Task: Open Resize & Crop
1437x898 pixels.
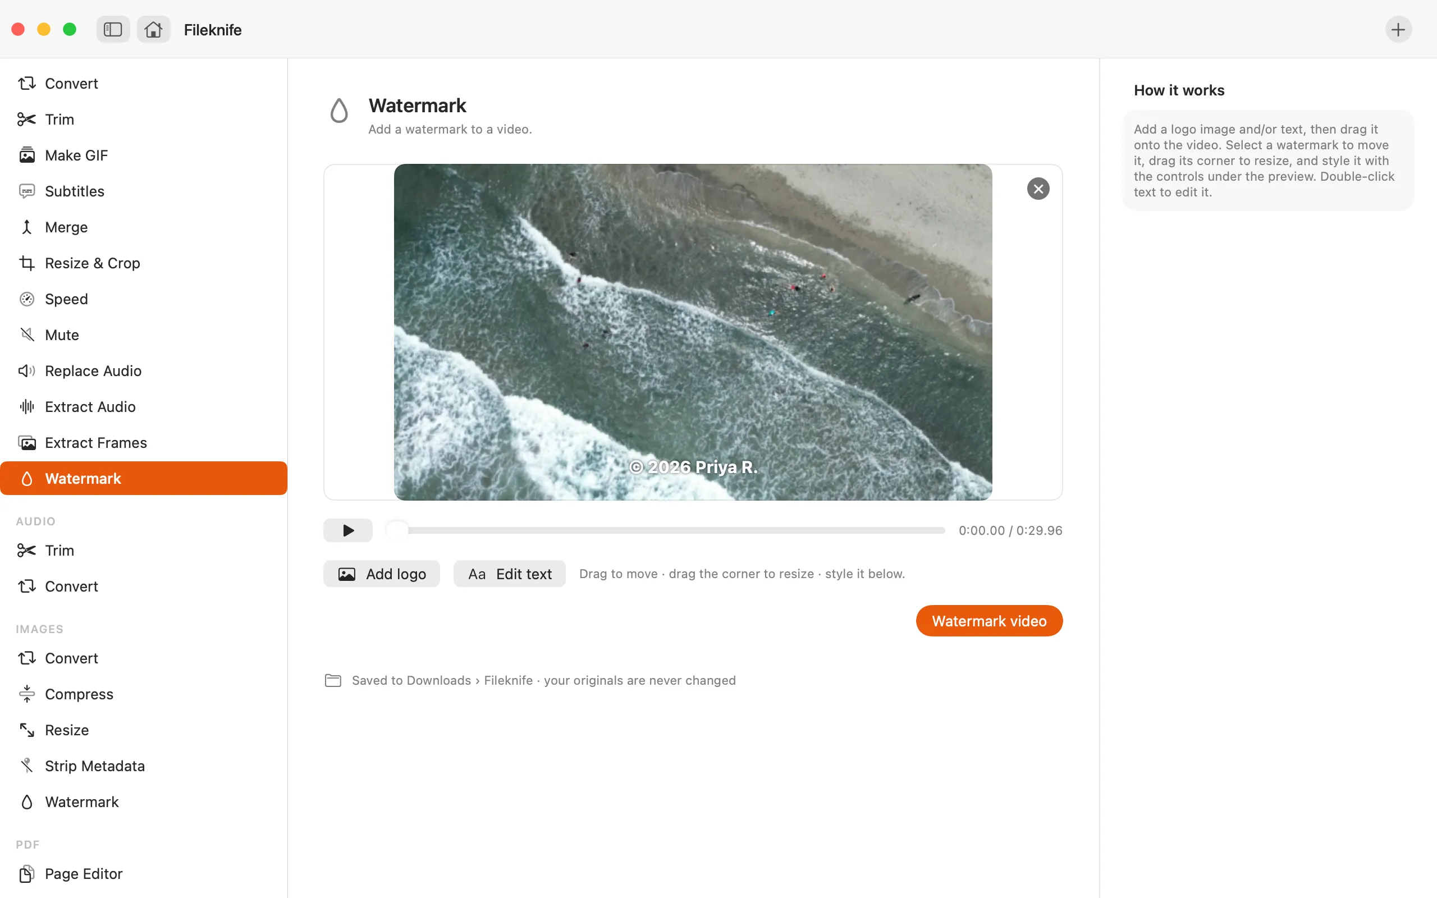Action: pos(144,263)
